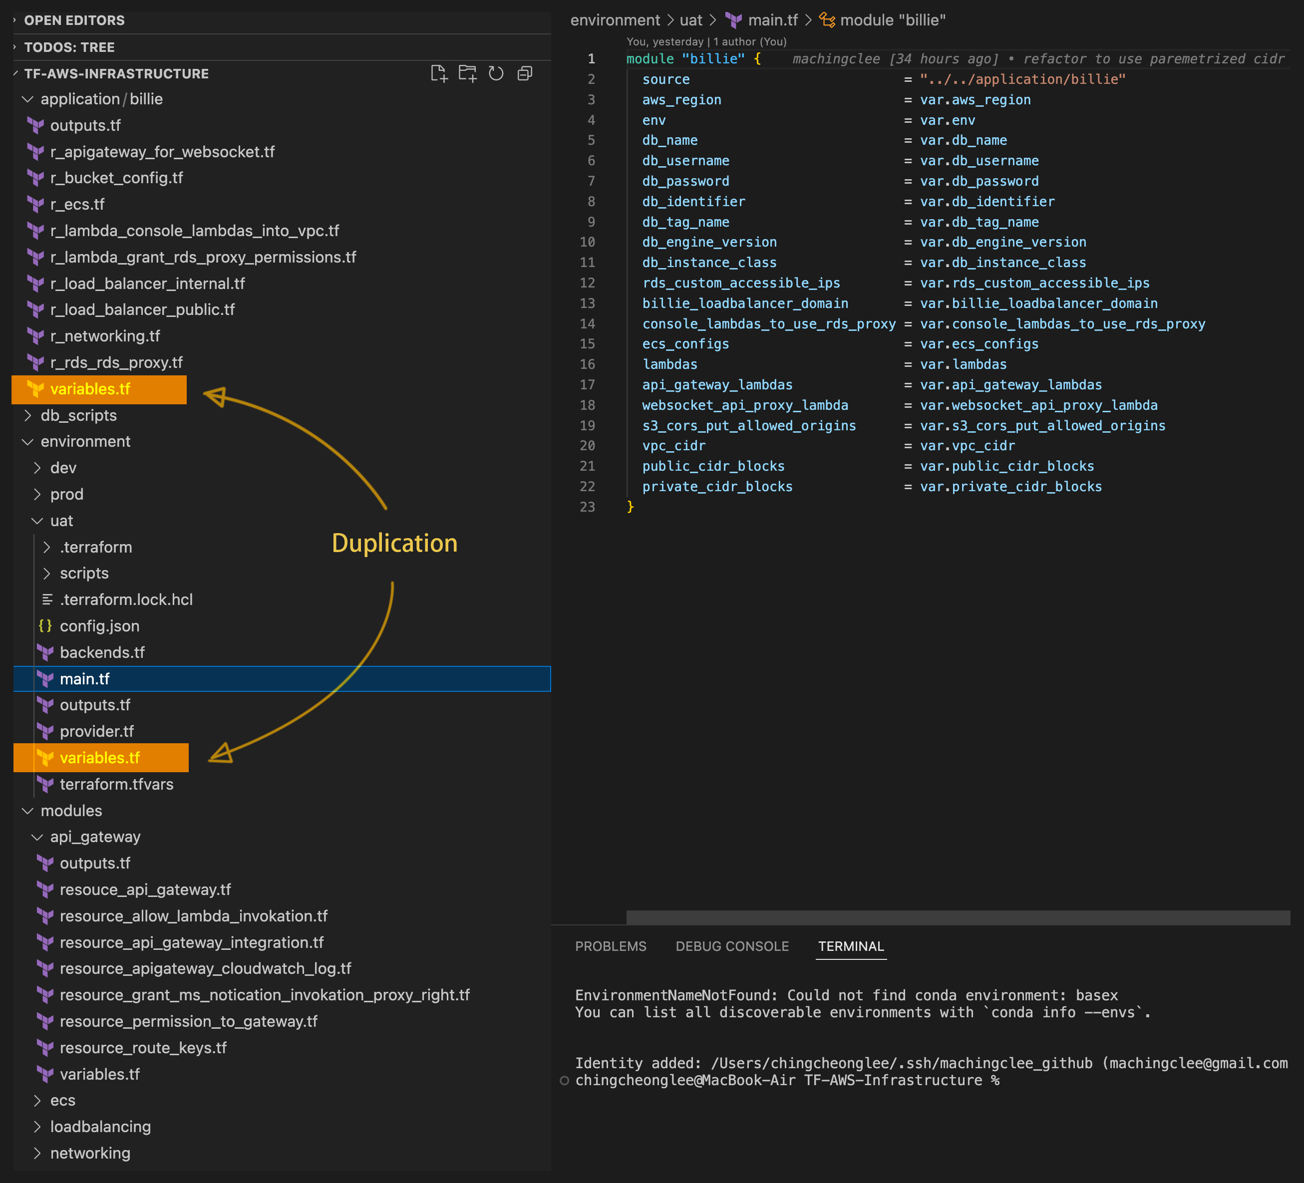Open r_lambda_grant_rds_proxy_permissions.tf file
Image resolution: width=1304 pixels, height=1183 pixels.
click(x=282, y=258)
